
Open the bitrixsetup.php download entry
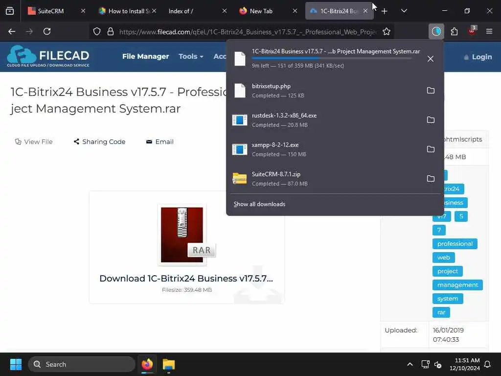click(x=324, y=91)
